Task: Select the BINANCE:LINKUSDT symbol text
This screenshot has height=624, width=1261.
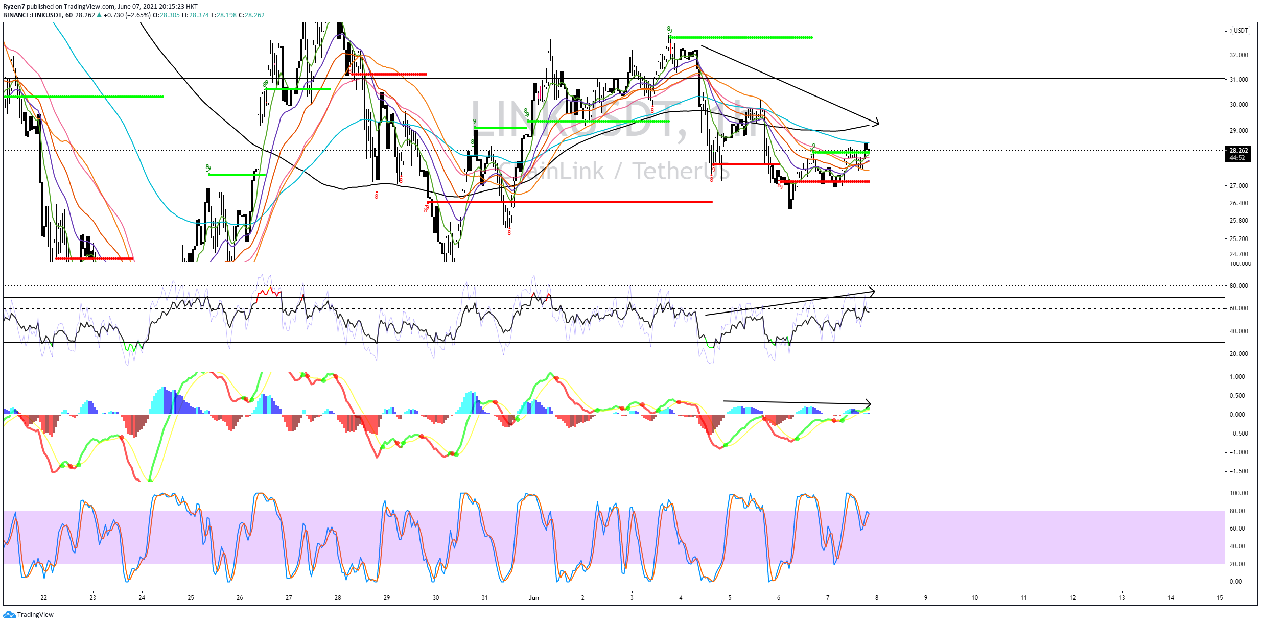Action: [33, 15]
